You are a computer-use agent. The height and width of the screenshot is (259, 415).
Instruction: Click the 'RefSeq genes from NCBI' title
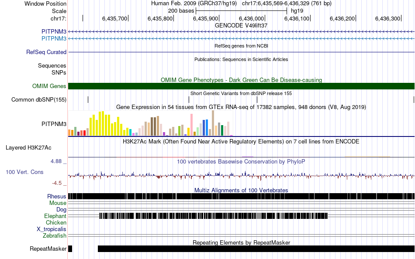[241, 46]
